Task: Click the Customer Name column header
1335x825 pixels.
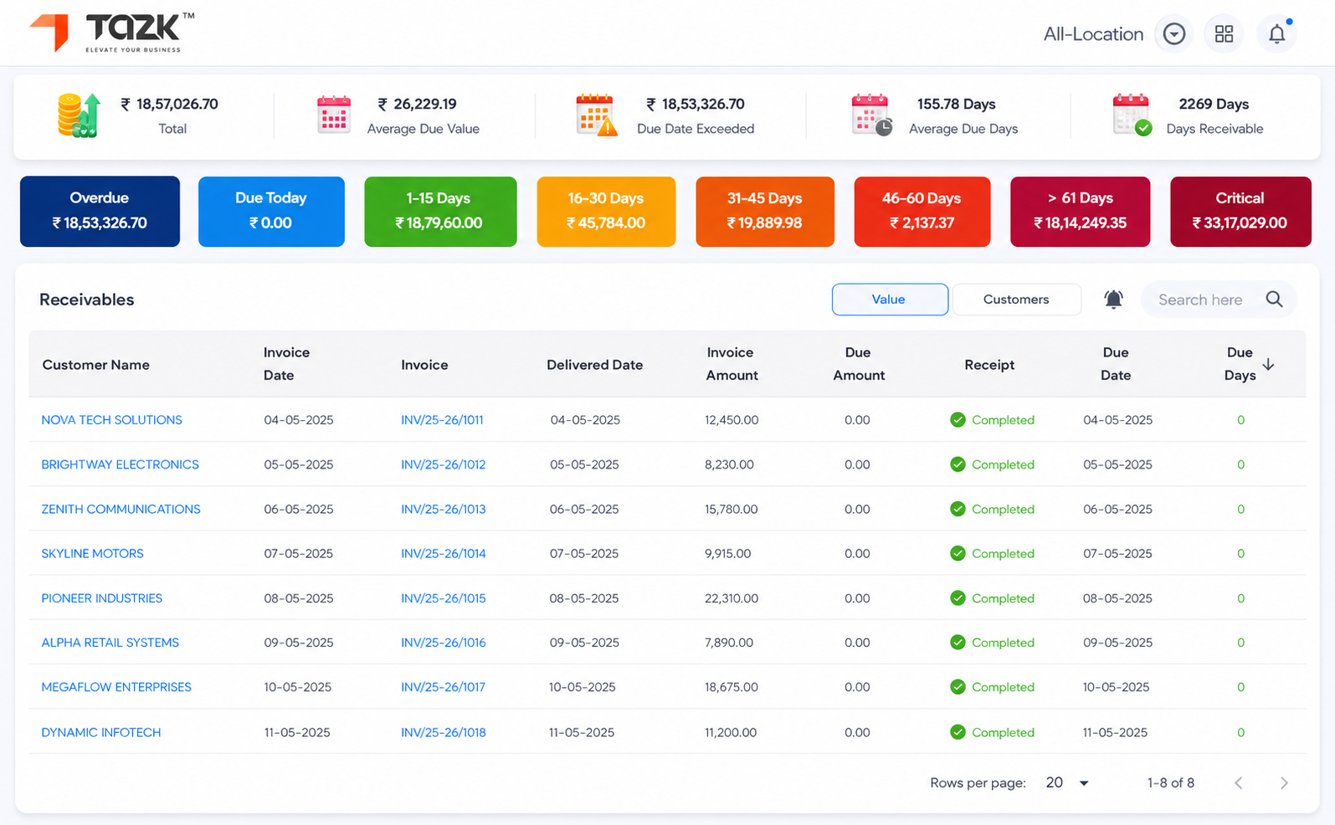Action: pyautogui.click(x=95, y=365)
